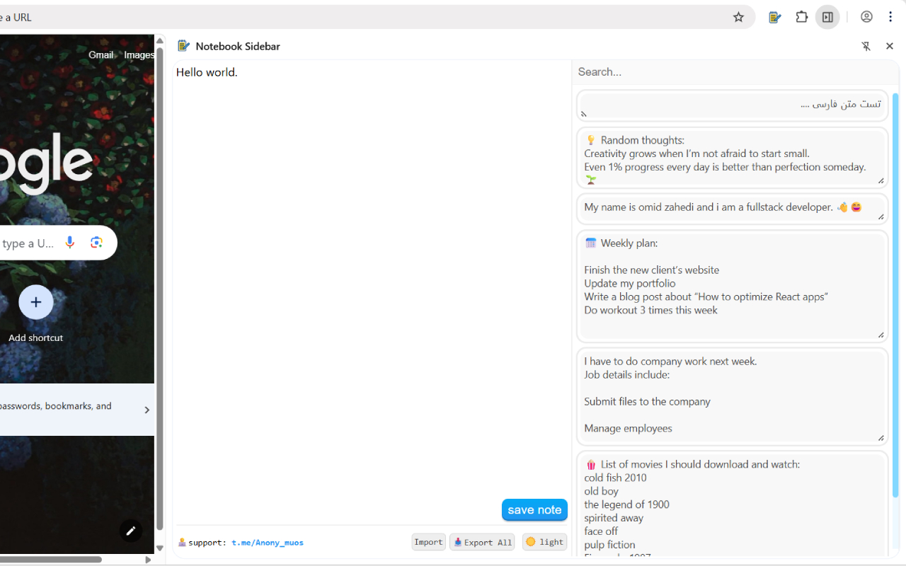906x566 pixels.
Task: Open Google Lens image search icon
Action: point(96,243)
